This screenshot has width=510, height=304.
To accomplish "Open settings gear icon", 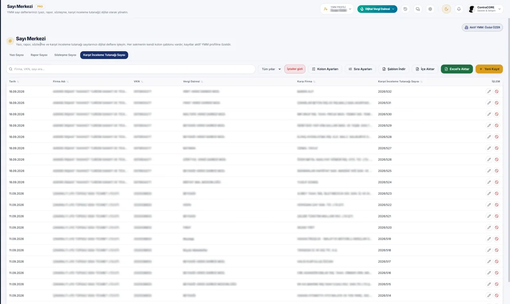I will coord(430,9).
